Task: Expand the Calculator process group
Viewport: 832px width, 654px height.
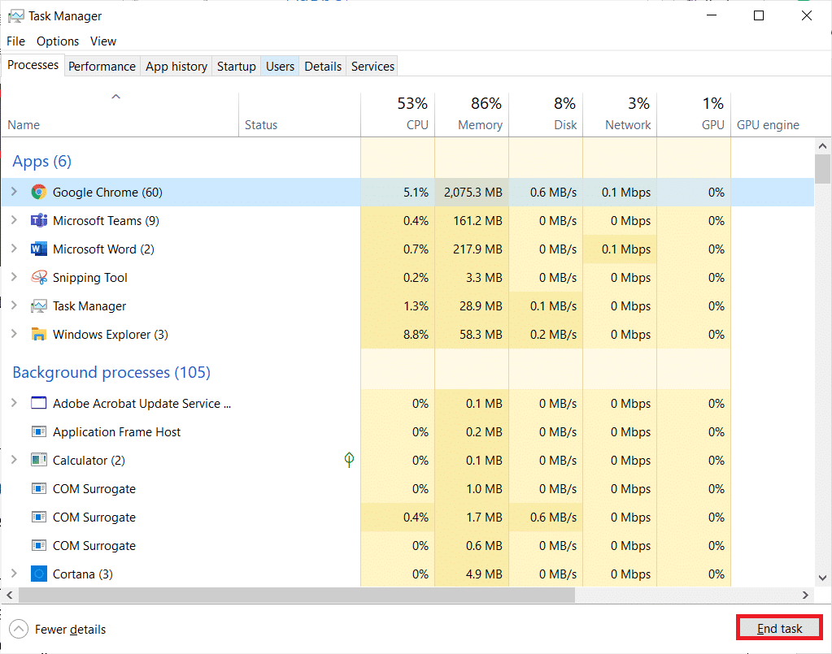Action: coord(15,460)
